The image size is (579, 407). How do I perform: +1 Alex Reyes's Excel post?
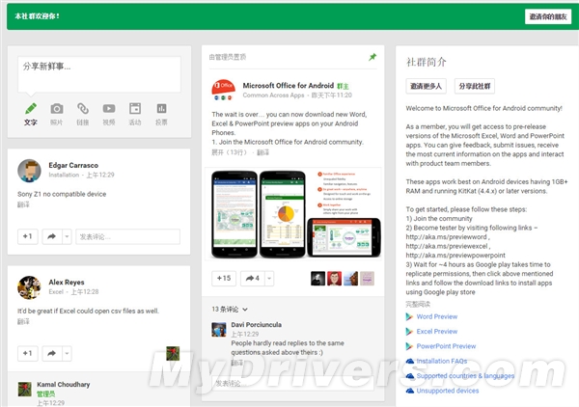[28, 354]
